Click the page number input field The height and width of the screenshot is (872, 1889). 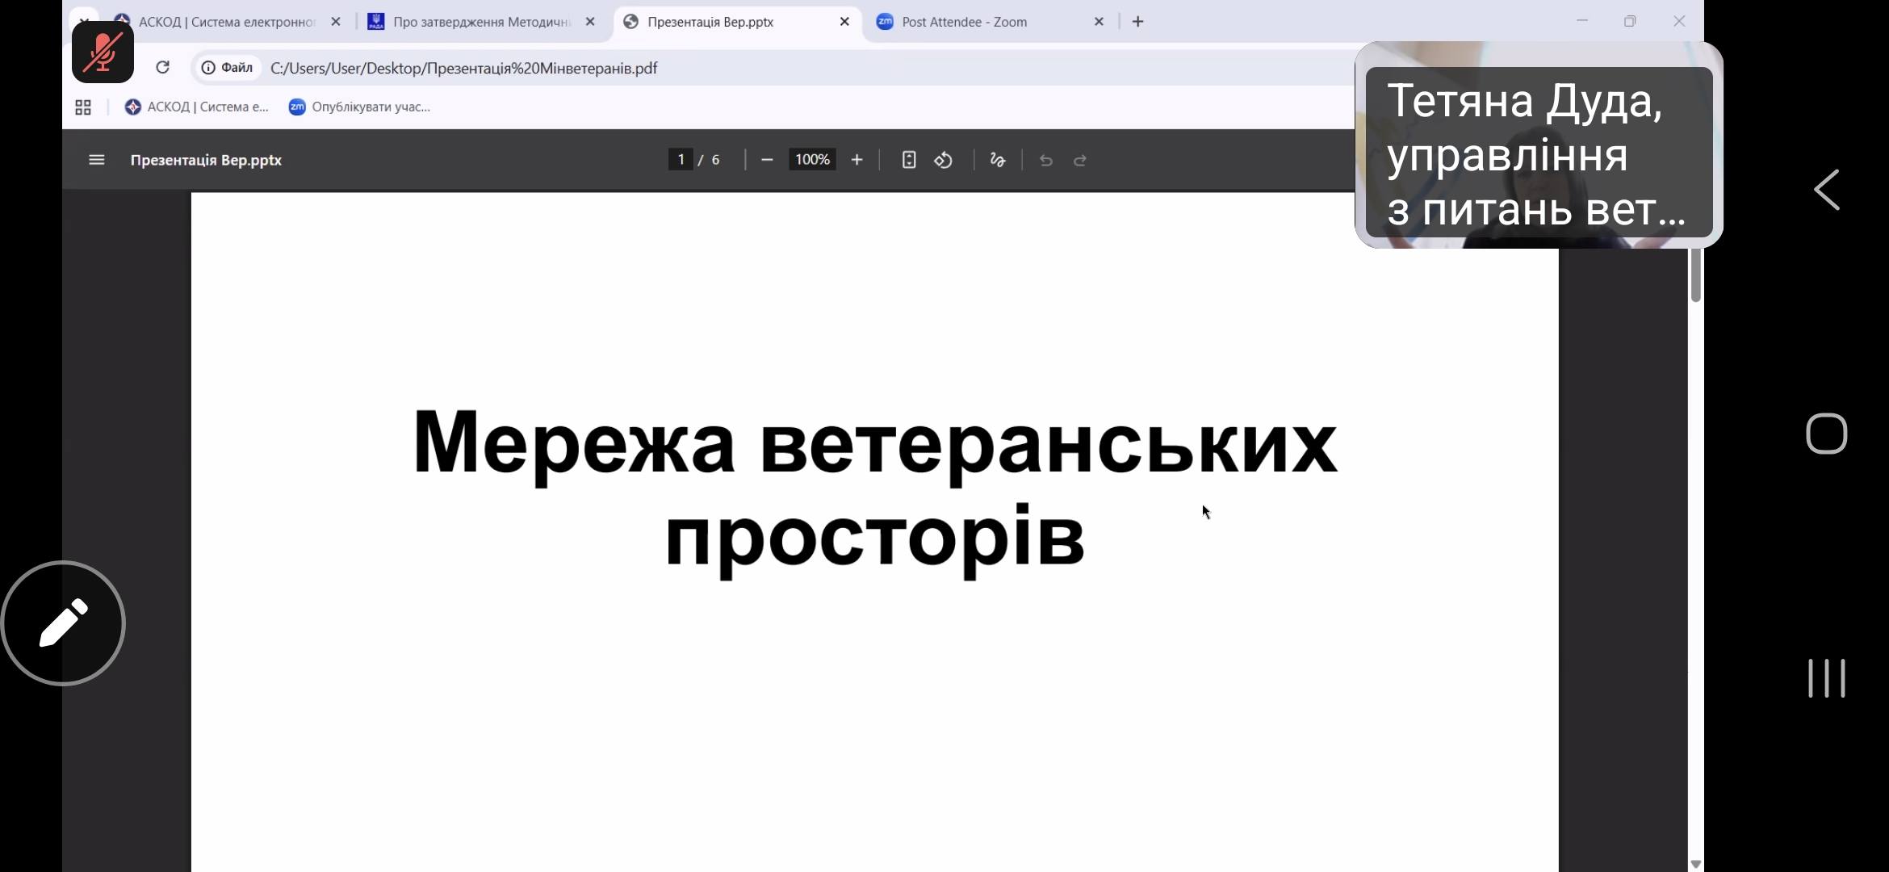[x=681, y=160]
